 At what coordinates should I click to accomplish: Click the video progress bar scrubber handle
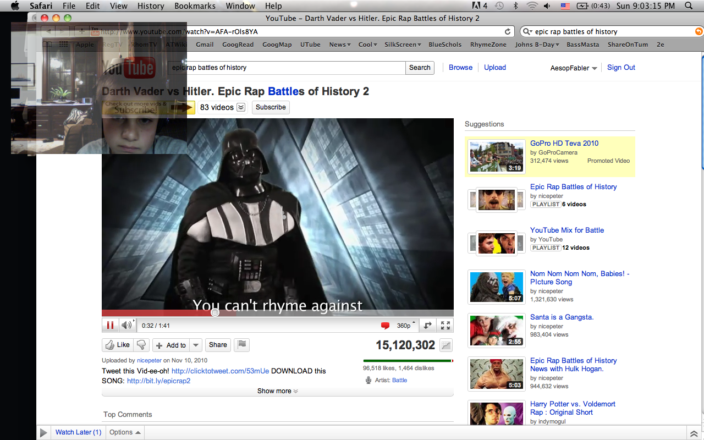pyautogui.click(x=215, y=312)
